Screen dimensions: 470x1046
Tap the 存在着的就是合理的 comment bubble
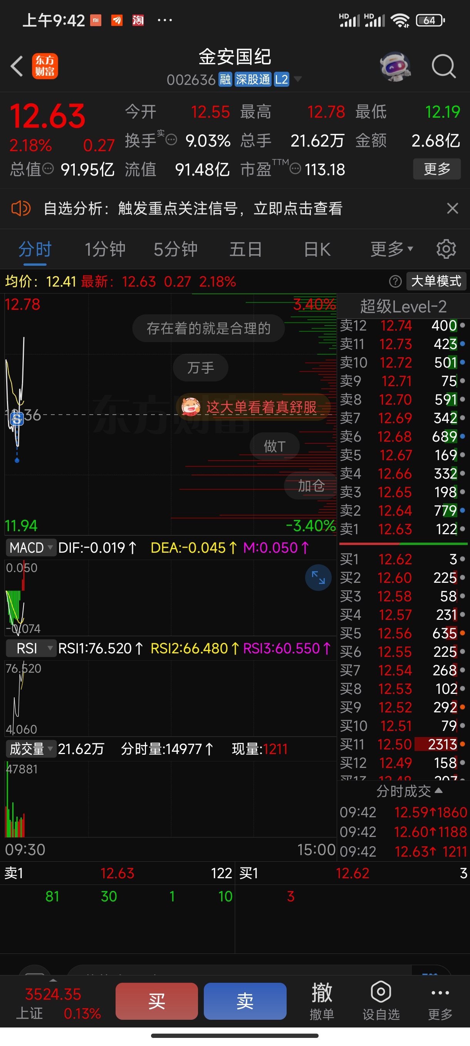pos(208,329)
